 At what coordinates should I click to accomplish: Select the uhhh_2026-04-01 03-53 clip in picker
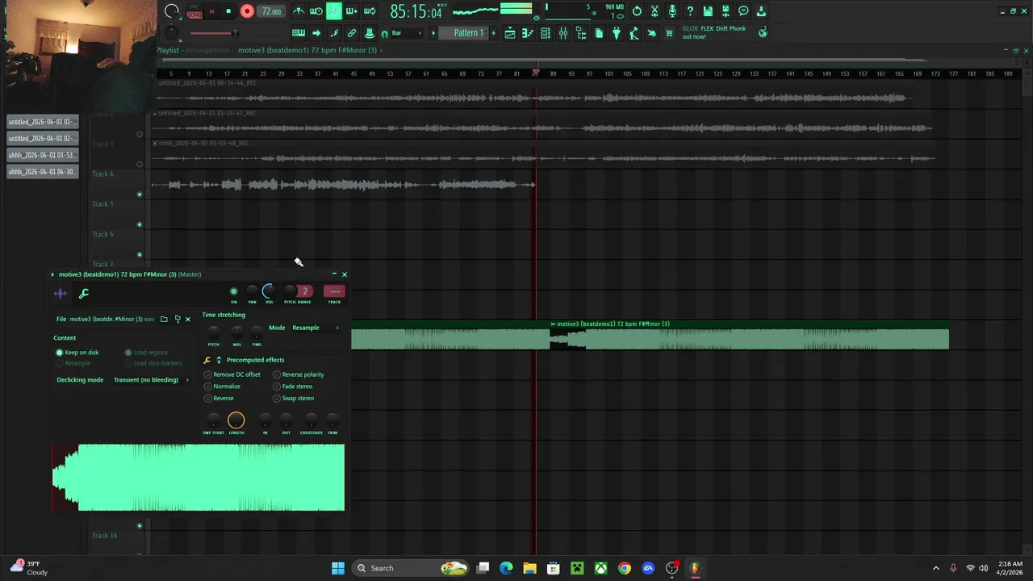point(42,155)
